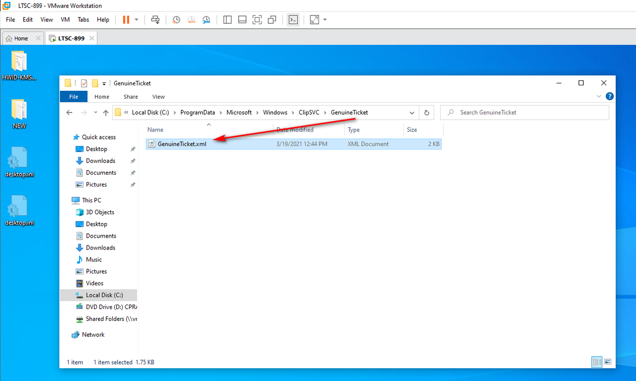This screenshot has width=636, height=381.
Task: Open the Explorer Home ribbon tab
Action: (102, 97)
